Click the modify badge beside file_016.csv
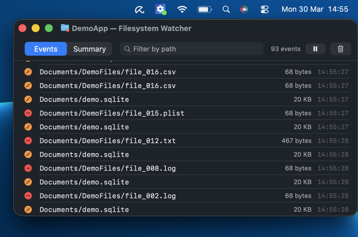This screenshot has width=358, height=237. tap(28, 72)
